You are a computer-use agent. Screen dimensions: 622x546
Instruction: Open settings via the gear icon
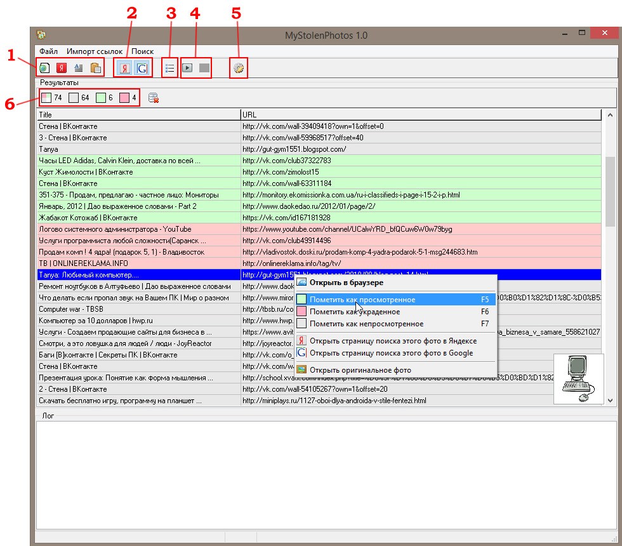point(239,68)
